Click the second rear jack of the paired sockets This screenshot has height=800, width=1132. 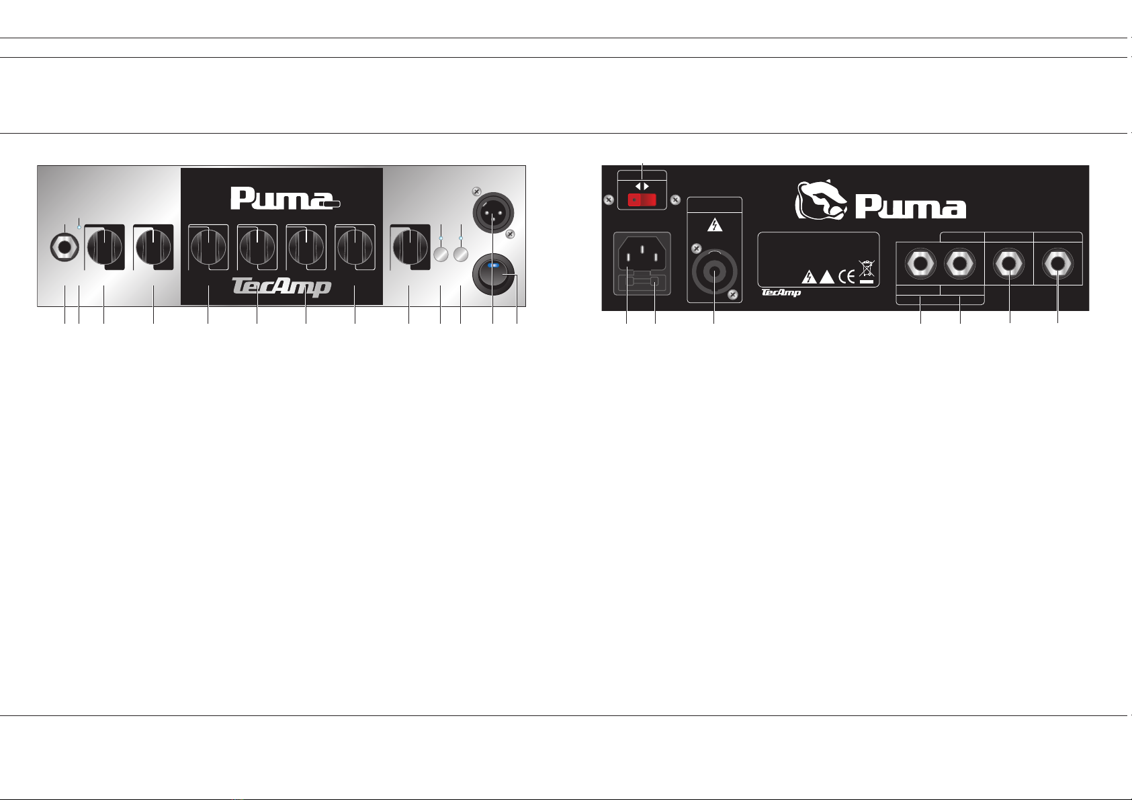(960, 265)
